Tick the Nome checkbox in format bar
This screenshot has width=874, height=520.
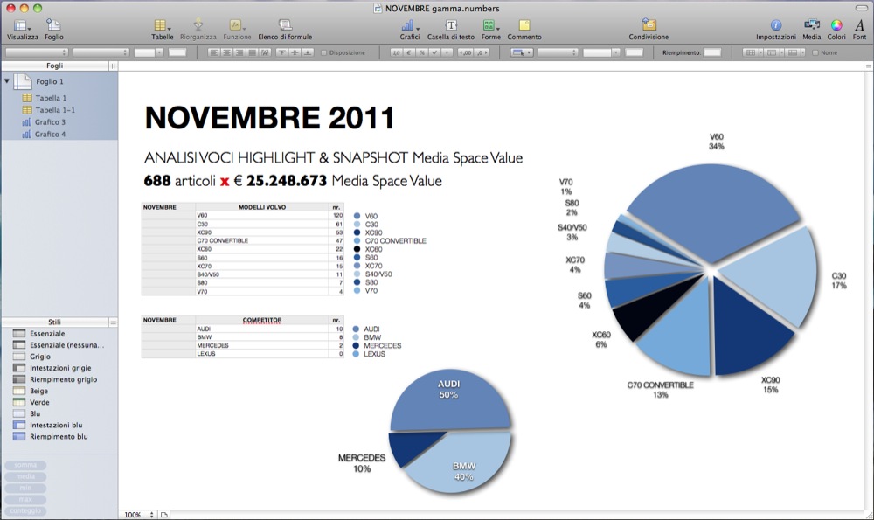[x=815, y=52]
